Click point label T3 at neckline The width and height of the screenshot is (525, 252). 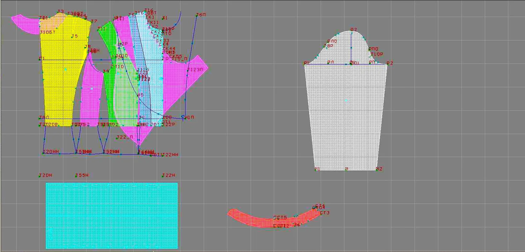(61, 11)
